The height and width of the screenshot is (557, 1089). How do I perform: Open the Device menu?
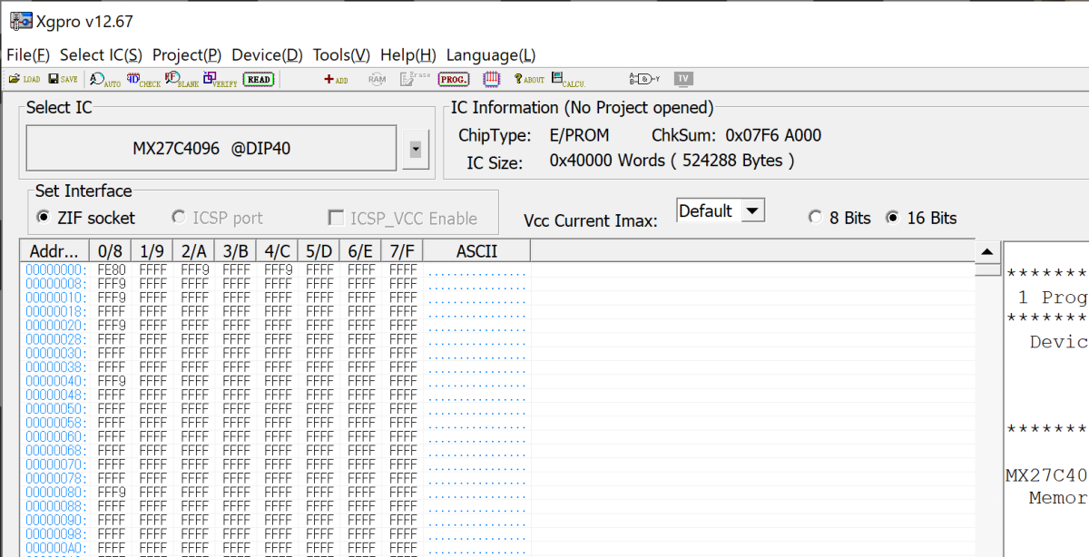point(268,54)
